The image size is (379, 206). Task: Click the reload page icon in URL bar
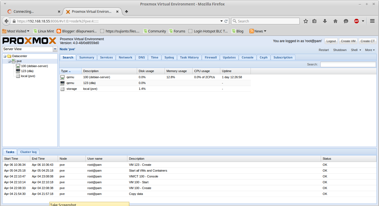click(226, 21)
